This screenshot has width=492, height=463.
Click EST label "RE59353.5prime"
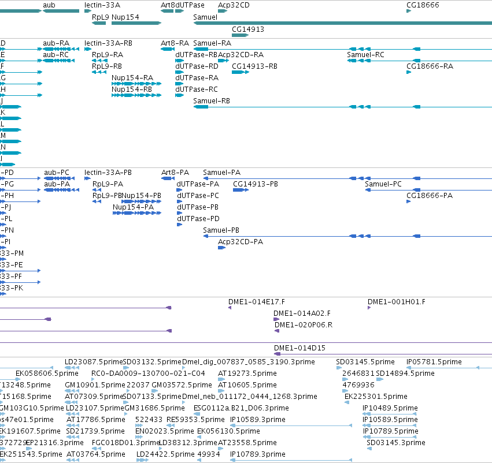195,420
